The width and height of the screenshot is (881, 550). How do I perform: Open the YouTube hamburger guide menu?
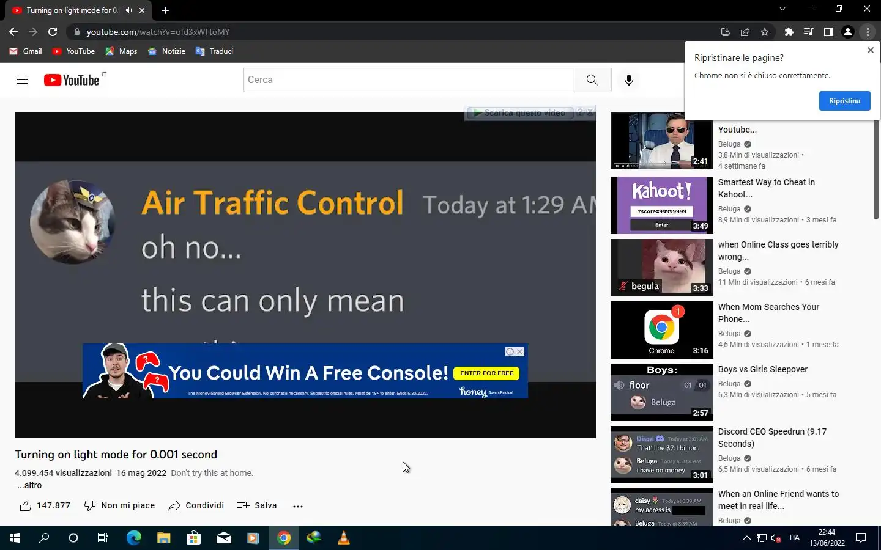coord(22,80)
